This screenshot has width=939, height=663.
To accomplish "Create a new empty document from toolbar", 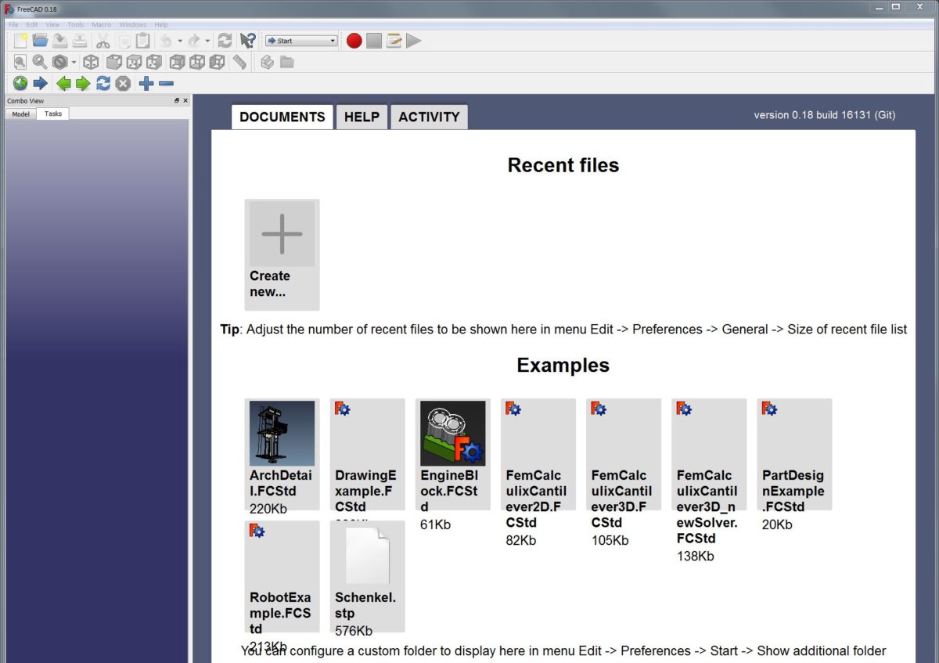I will 20,41.
